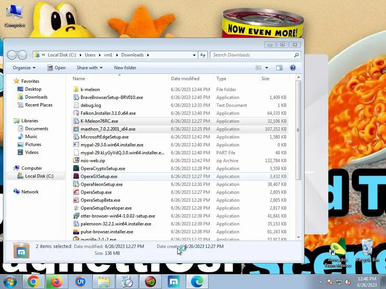
Task: Open the K-Meleon taskbar icon
Action: [x=150, y=281]
